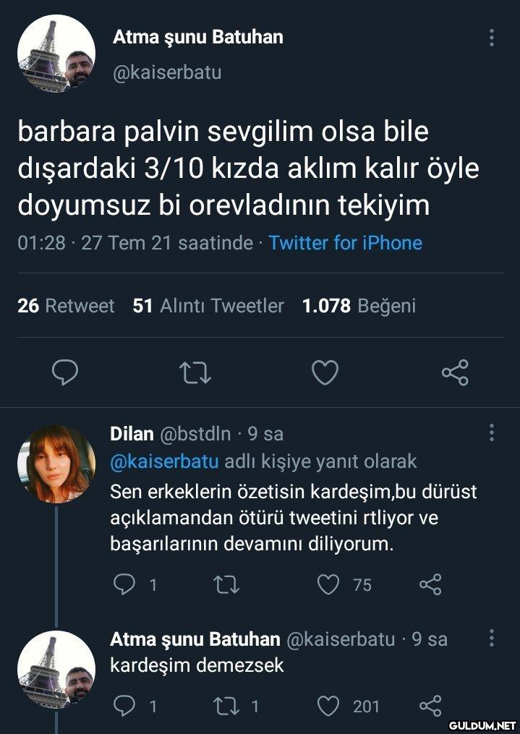The height and width of the screenshot is (734, 520).
Task: Open three-dot menu on Dilan's reply
Action: [x=492, y=433]
